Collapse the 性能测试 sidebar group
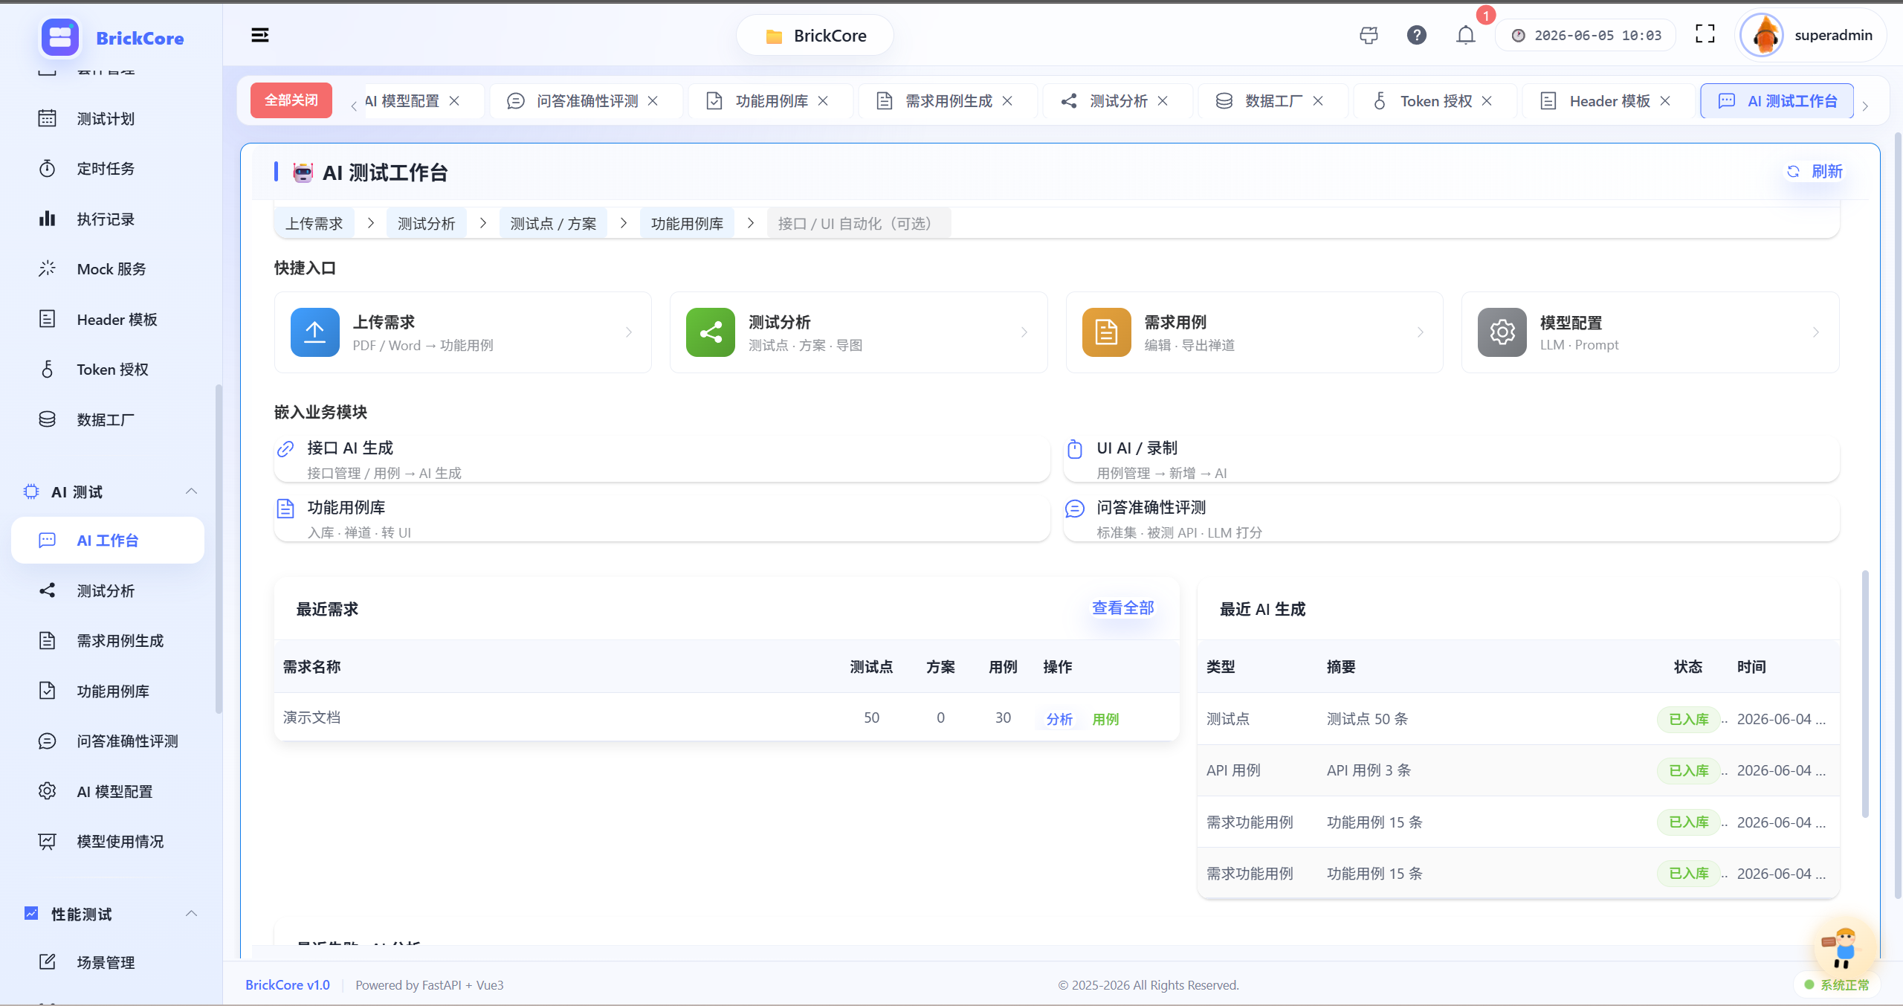This screenshot has height=1006, width=1903. (x=191, y=914)
